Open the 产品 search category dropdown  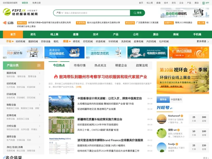click(x=59, y=13)
